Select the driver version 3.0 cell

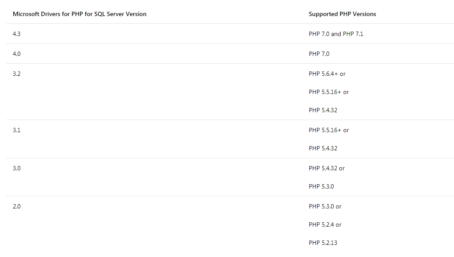click(17, 168)
